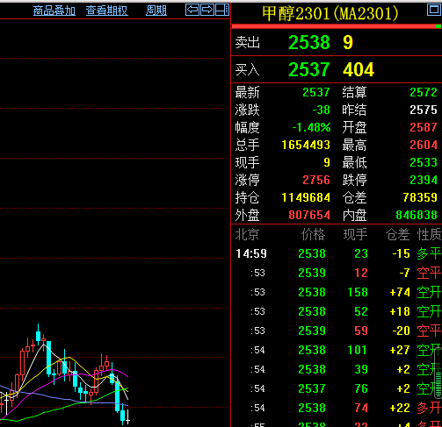Click the 卖出 price 2538
Screen dimensions: 442x427
click(309, 42)
